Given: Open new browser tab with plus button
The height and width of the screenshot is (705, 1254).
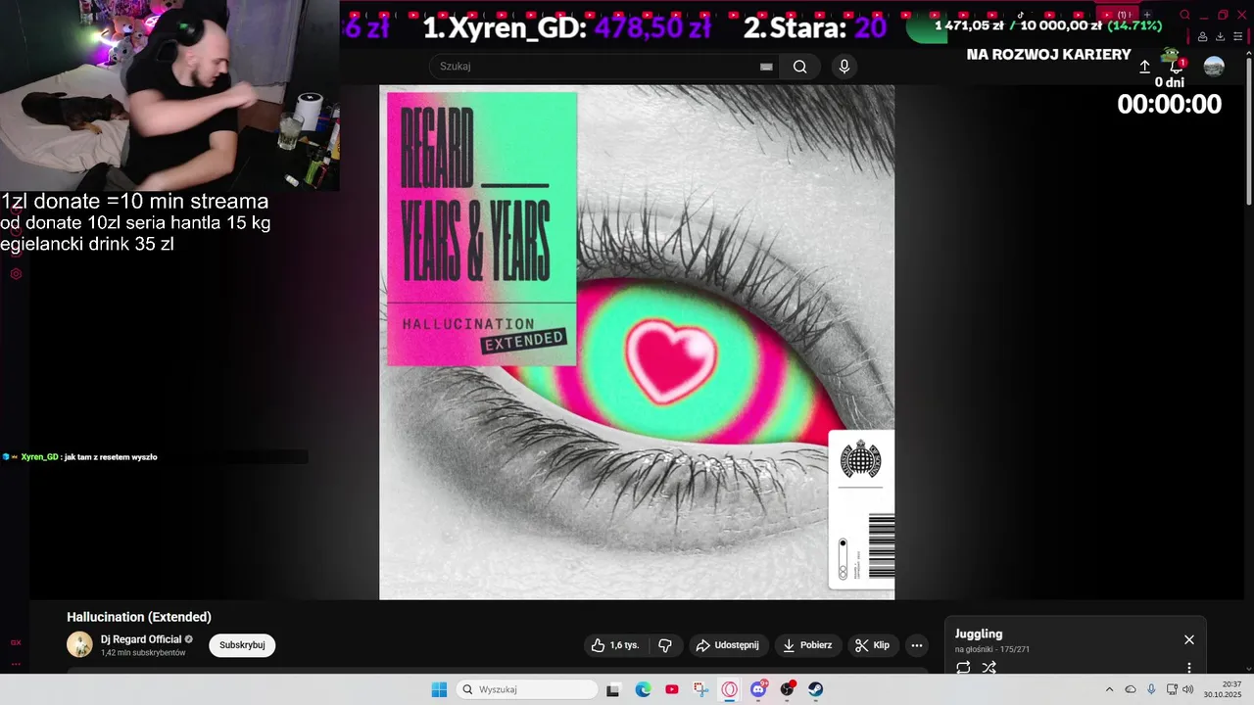Looking at the screenshot, I should point(1148,15).
